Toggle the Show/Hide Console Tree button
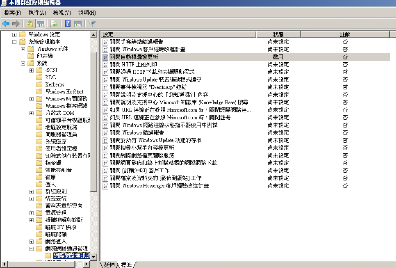This screenshot has width=396, height=268. pyautogui.click(x=40, y=24)
